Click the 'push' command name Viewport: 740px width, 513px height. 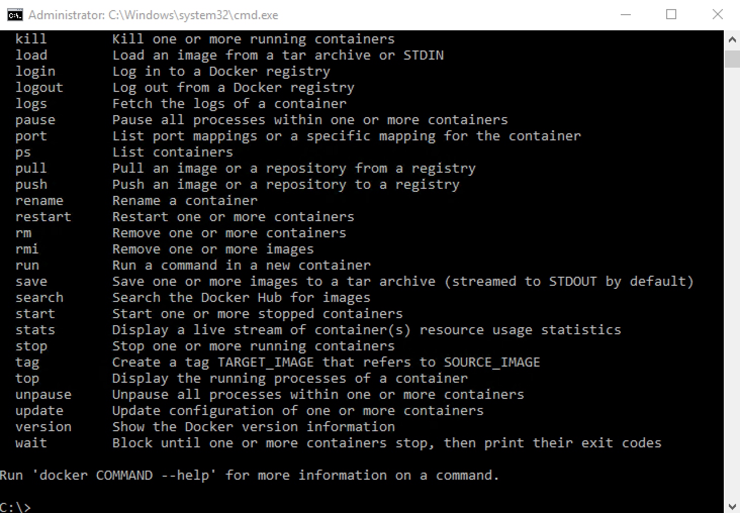coord(31,184)
